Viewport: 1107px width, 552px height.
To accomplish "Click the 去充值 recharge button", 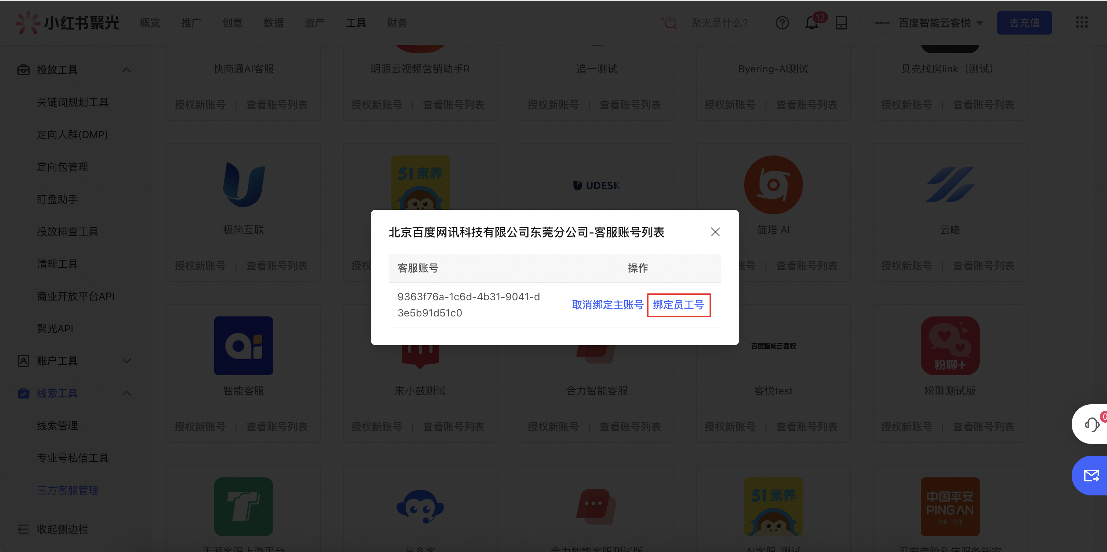I will pyautogui.click(x=1024, y=23).
